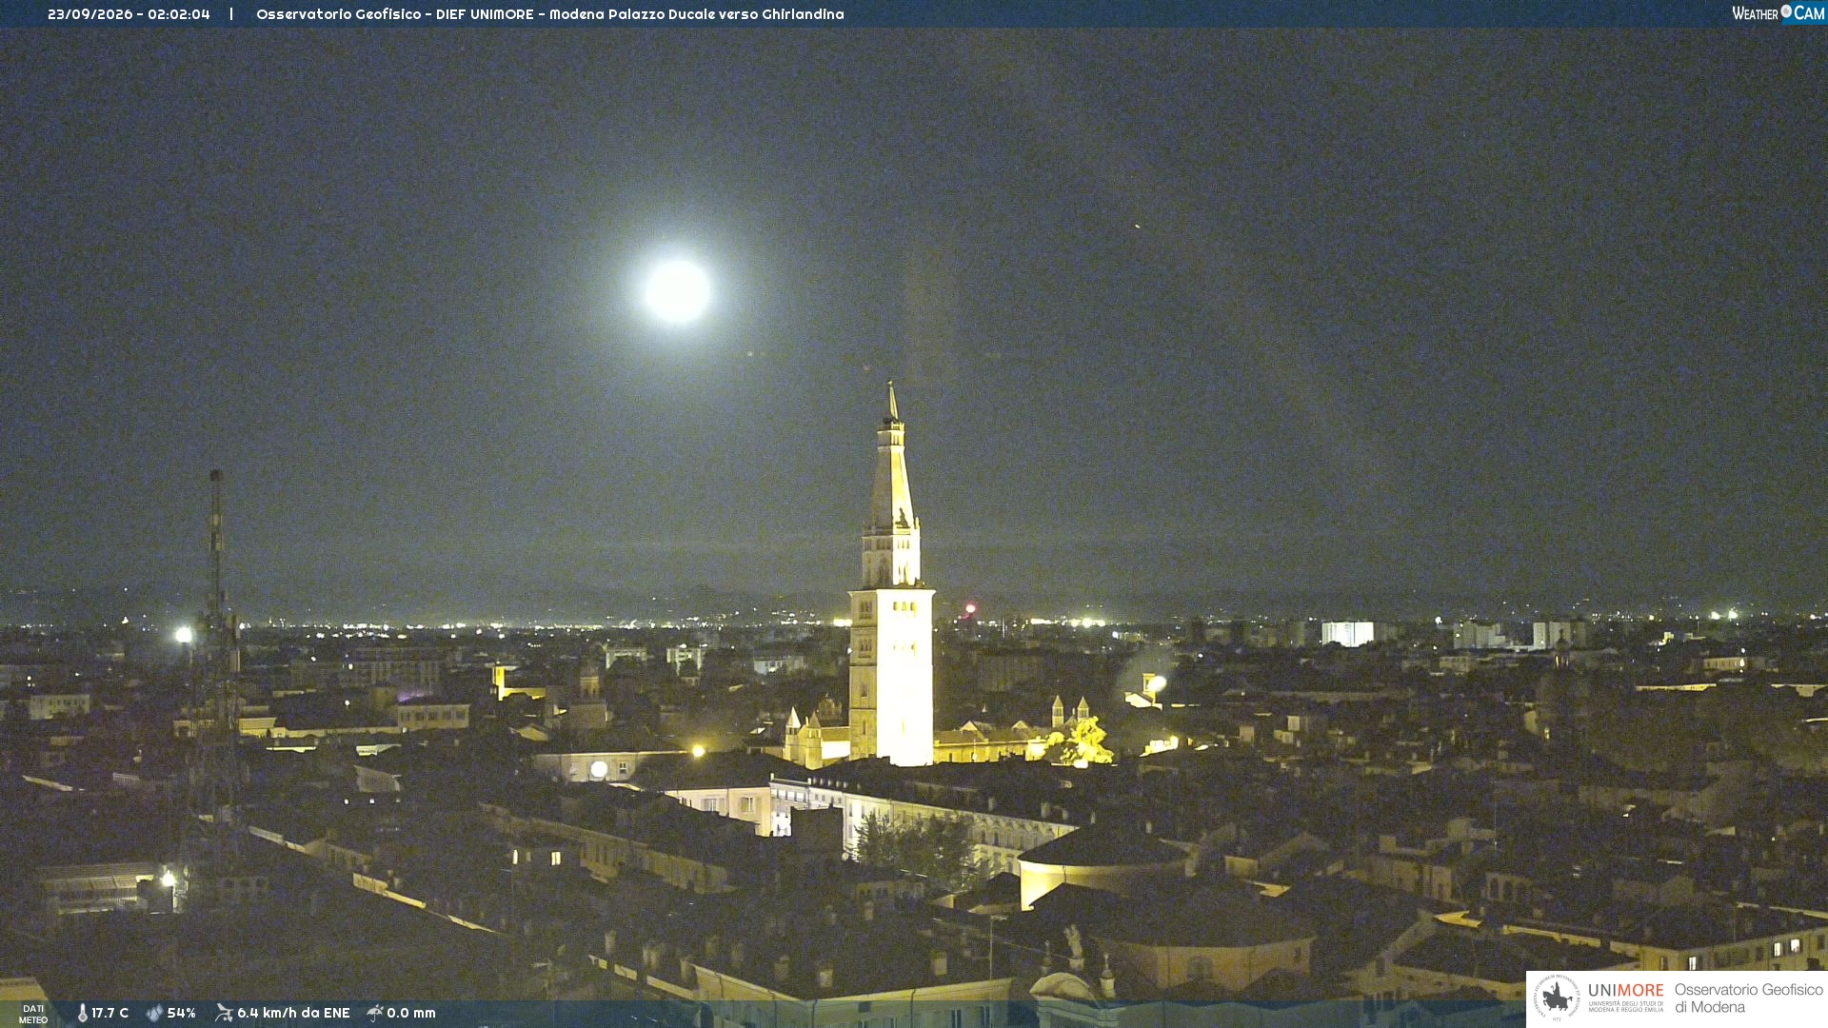Viewport: 1828px width, 1028px height.
Task: Click the 17.7 C temperature reading
Action: pos(109,1013)
